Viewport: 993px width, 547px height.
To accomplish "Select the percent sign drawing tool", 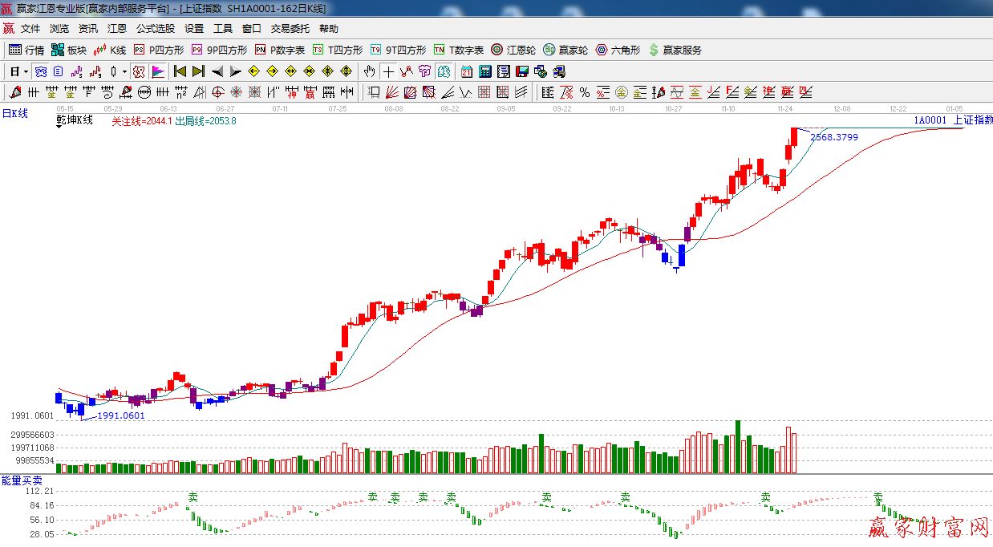I will (584, 92).
